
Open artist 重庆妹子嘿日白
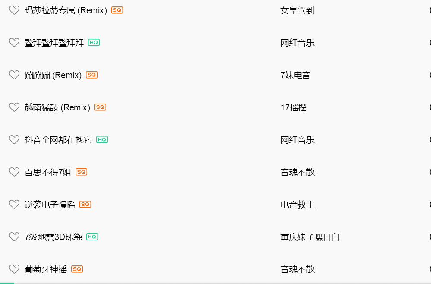[310, 237]
